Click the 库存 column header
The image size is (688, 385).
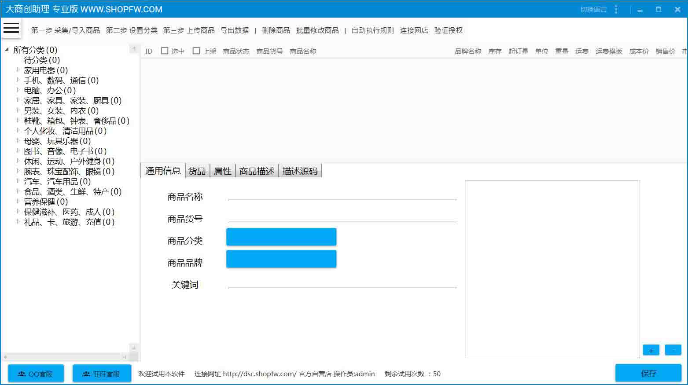tap(495, 51)
